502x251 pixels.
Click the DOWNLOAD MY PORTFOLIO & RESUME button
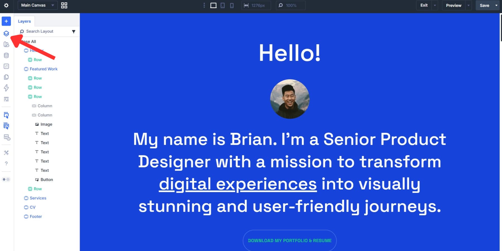click(x=289, y=240)
